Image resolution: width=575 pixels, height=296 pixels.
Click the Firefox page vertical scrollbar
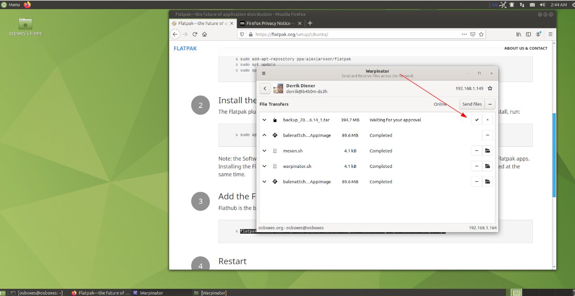[554, 154]
